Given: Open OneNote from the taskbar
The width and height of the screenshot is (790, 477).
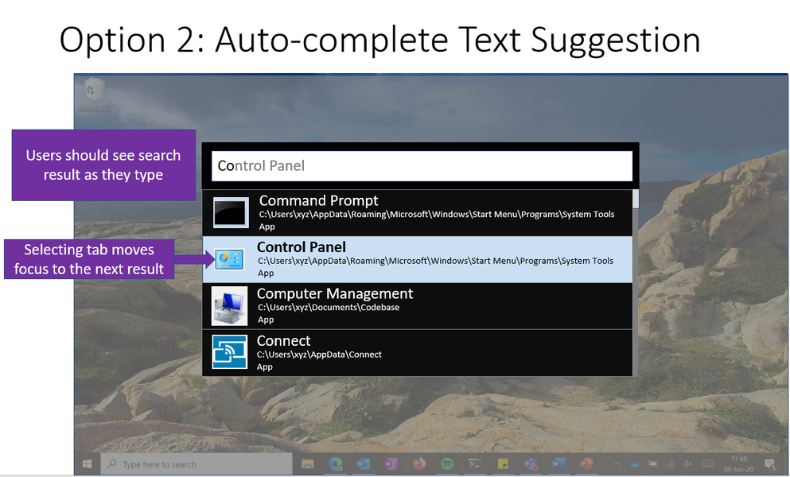Looking at the screenshot, I should (391, 464).
